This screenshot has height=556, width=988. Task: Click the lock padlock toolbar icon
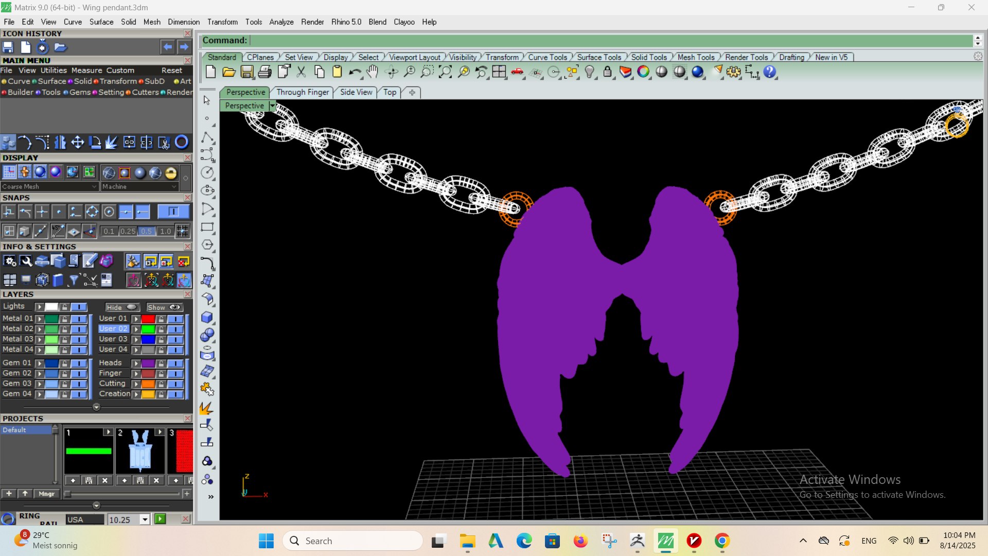[607, 72]
